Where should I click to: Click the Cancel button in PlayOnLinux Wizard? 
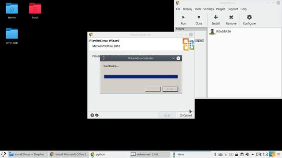(x=186, y=115)
